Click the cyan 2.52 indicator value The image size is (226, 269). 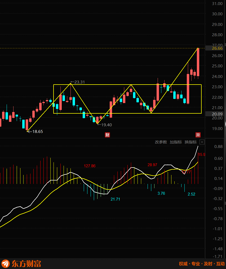[192, 194]
